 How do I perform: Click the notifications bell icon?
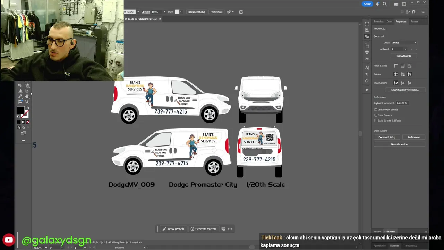377,4
